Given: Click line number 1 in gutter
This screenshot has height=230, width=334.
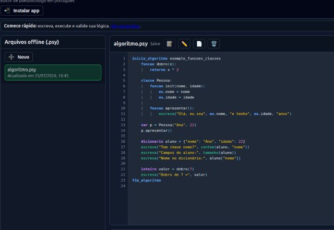Looking at the screenshot, I should coord(124,58).
